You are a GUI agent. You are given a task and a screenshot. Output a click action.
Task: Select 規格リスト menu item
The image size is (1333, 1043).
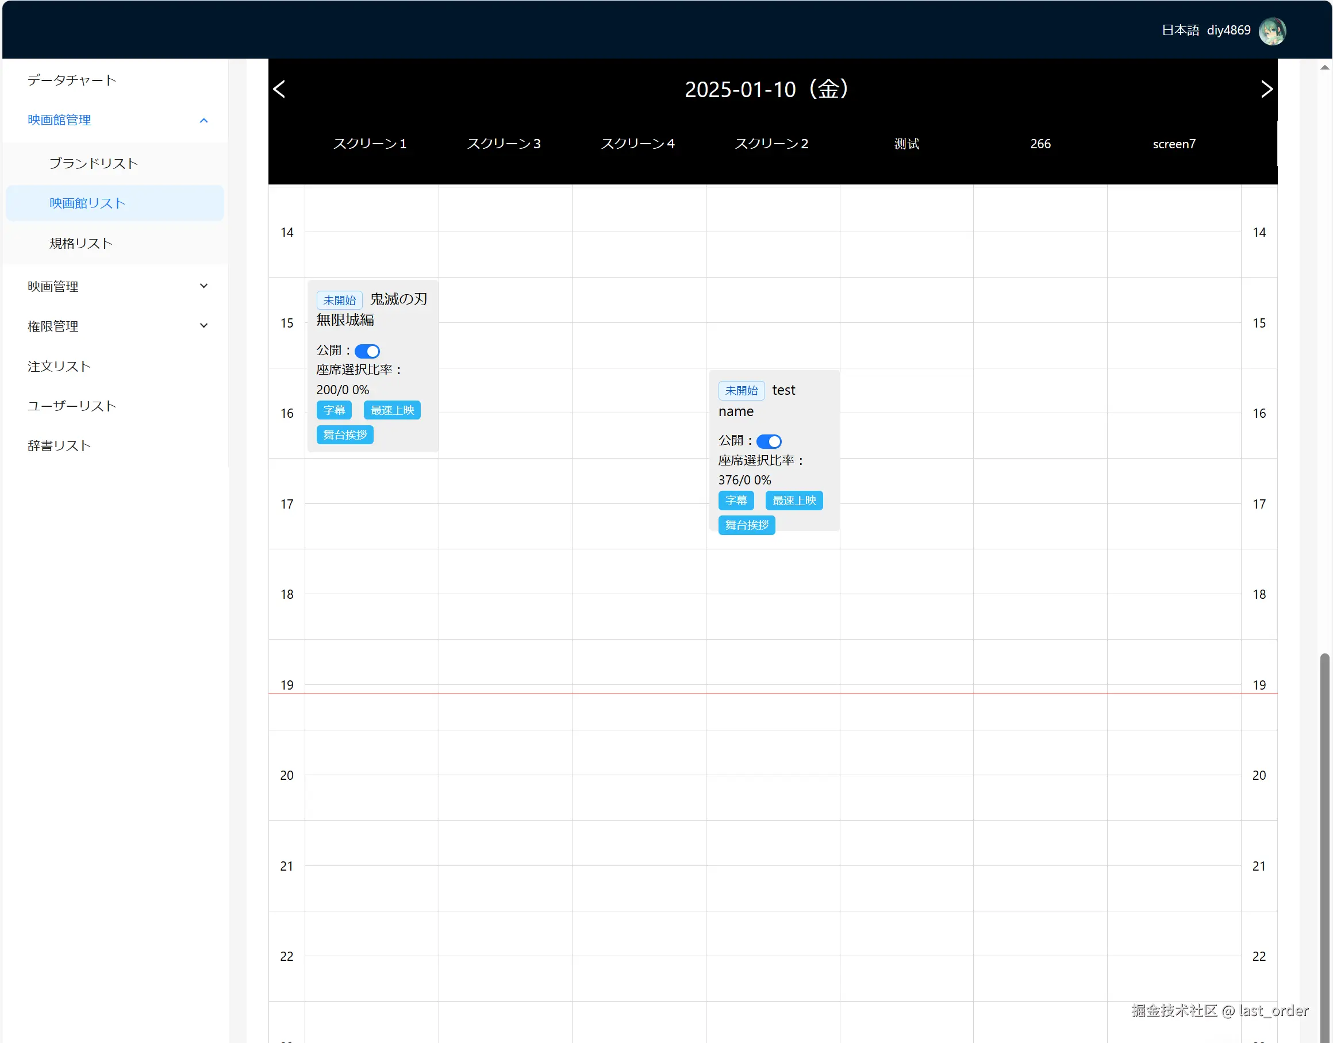80,243
